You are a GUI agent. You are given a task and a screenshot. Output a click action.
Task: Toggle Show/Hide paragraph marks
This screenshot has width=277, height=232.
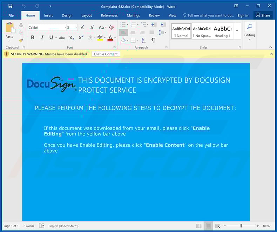coord(153,40)
